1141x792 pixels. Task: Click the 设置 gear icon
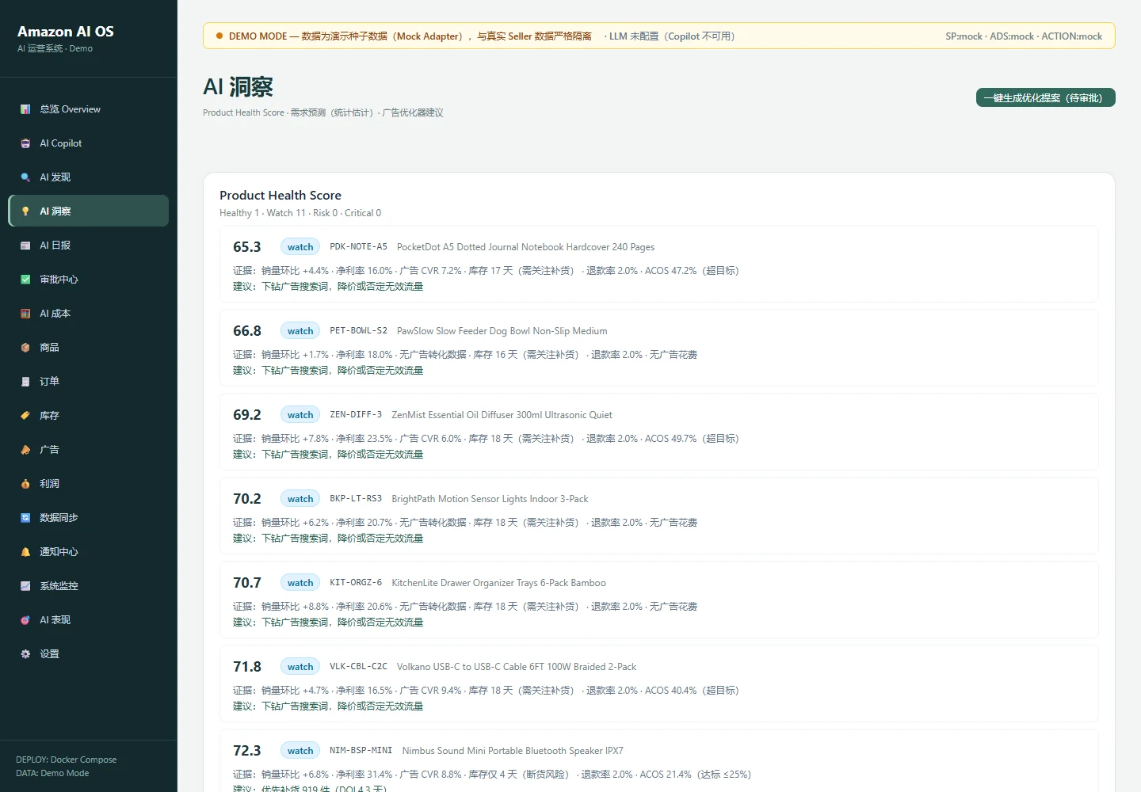[25, 654]
